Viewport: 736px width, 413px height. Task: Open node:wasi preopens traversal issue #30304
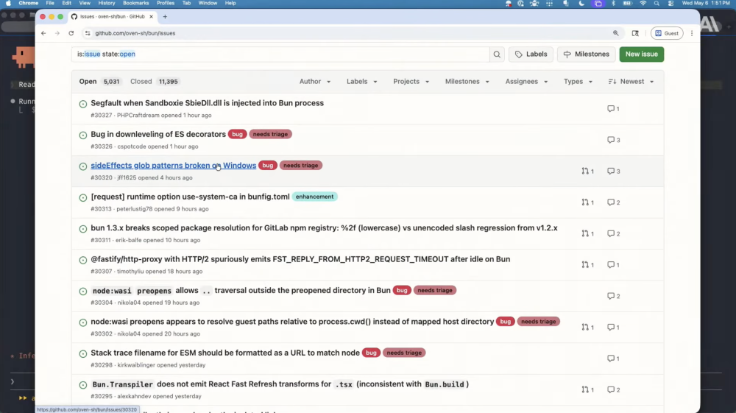pyautogui.click(x=241, y=291)
